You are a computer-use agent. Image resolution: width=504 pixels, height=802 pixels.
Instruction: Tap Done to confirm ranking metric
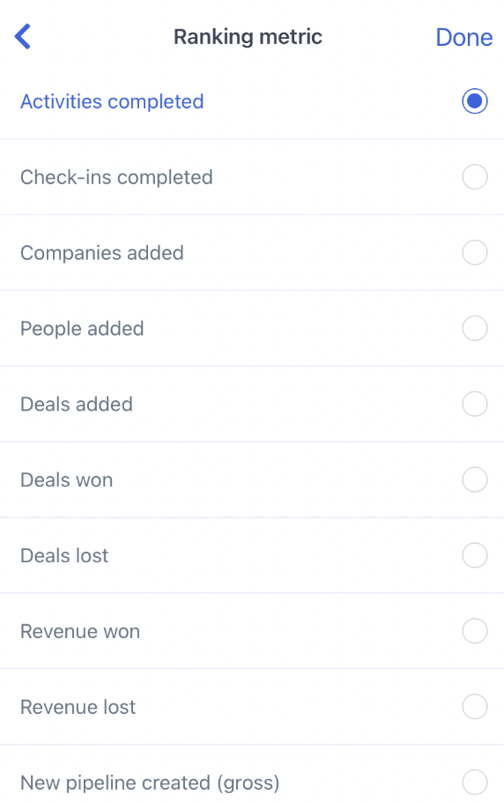[x=464, y=37]
